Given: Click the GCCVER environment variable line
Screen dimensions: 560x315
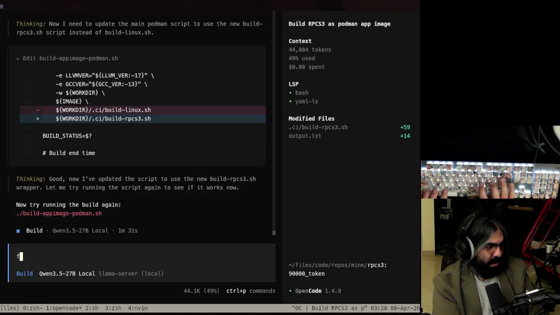Looking at the screenshot, I should tap(101, 84).
